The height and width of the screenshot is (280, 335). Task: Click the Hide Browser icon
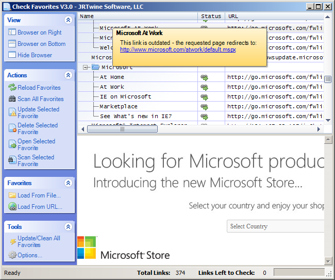(12, 55)
